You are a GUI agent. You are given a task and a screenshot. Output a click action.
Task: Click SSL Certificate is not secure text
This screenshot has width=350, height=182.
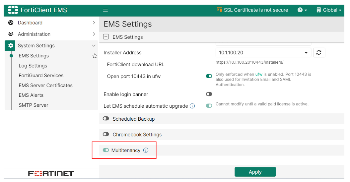coord(256,10)
